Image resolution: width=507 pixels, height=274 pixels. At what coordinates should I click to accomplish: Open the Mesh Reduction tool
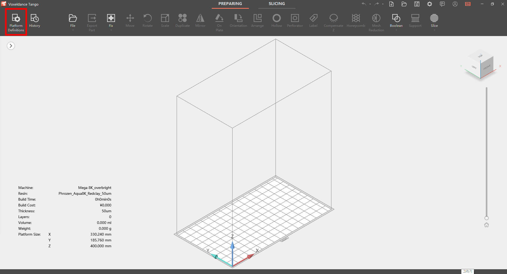(376, 23)
